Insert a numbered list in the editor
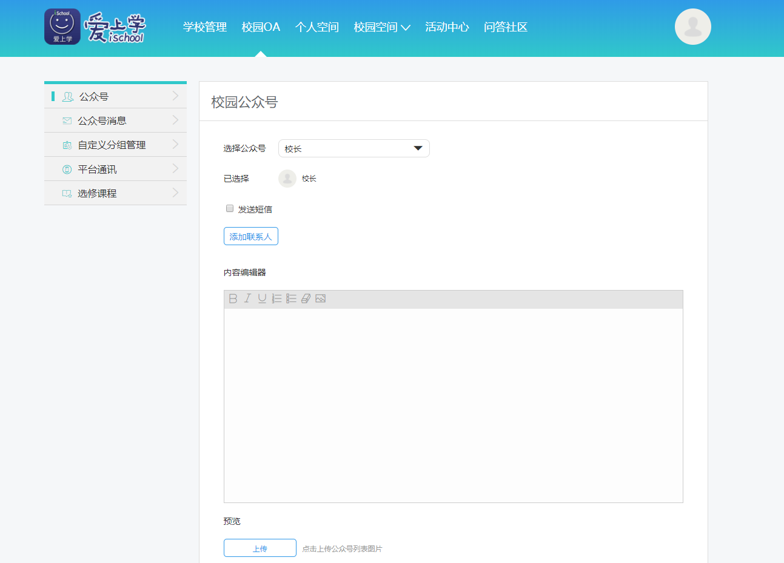This screenshot has width=784, height=563. tap(276, 298)
